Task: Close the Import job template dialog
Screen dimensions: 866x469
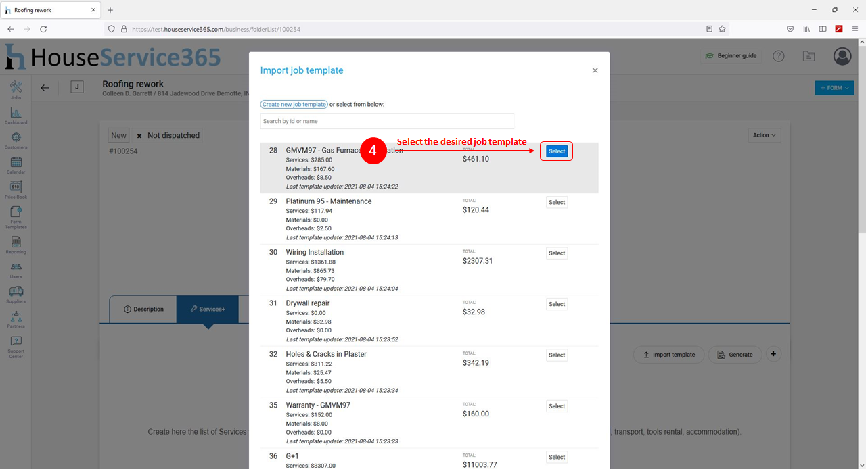Action: [595, 70]
